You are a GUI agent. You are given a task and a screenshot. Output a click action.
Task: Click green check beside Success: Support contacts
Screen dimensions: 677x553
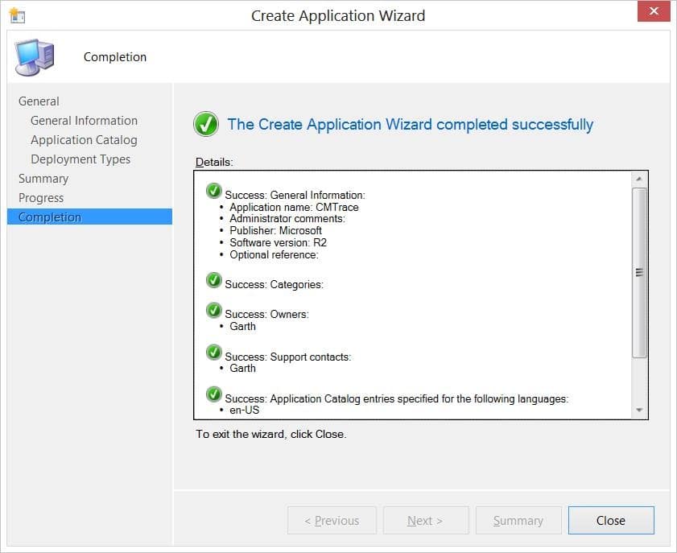point(214,353)
